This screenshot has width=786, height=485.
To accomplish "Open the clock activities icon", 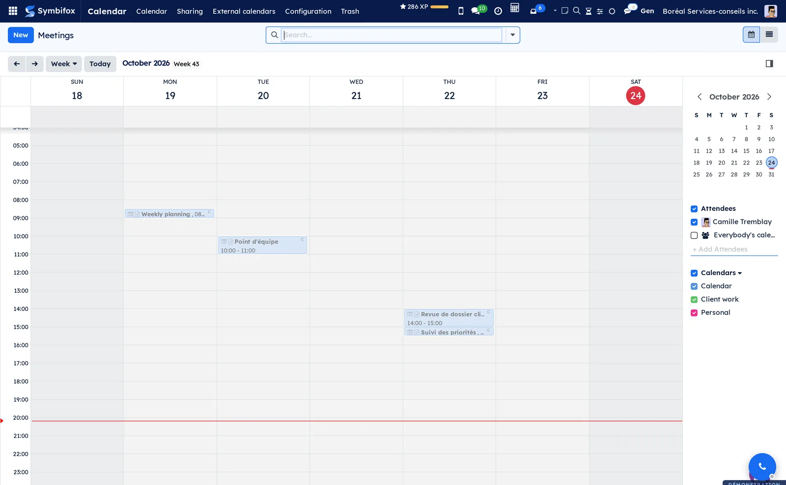I will [498, 11].
